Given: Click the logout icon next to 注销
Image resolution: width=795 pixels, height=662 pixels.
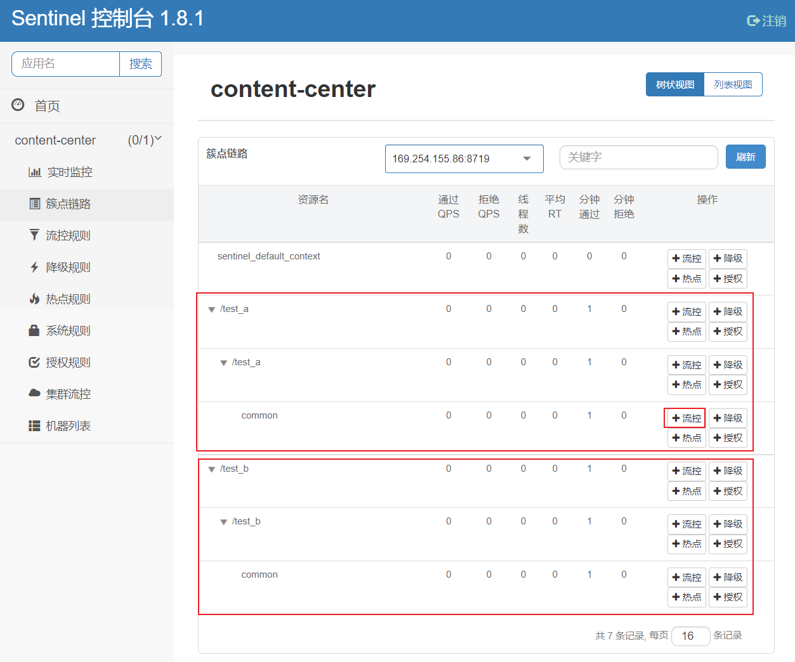Looking at the screenshot, I should tap(753, 21).
